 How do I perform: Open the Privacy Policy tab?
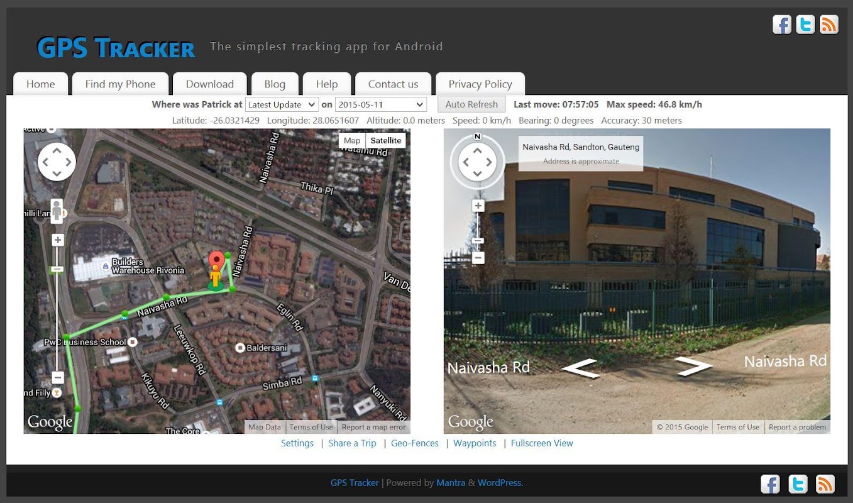(480, 84)
